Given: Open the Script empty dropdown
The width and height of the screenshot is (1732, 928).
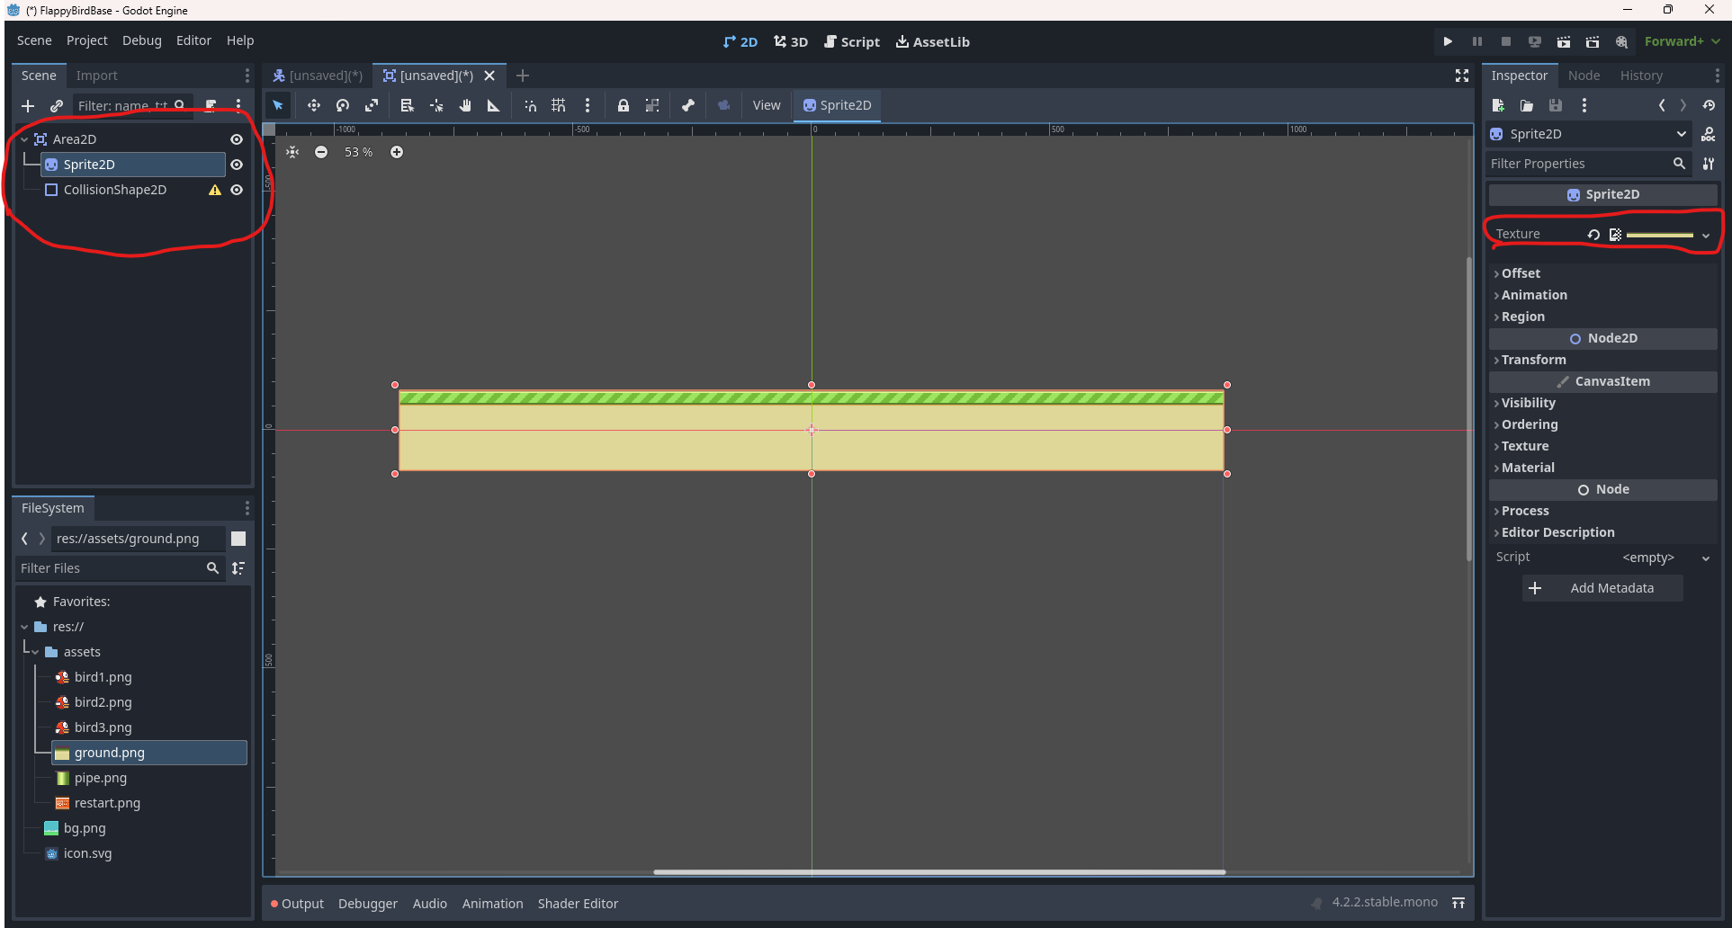Looking at the screenshot, I should click(1665, 558).
